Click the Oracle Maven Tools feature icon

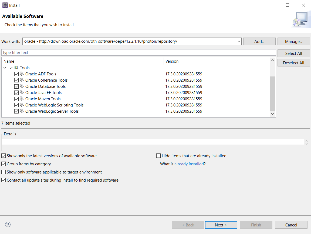click(22, 99)
